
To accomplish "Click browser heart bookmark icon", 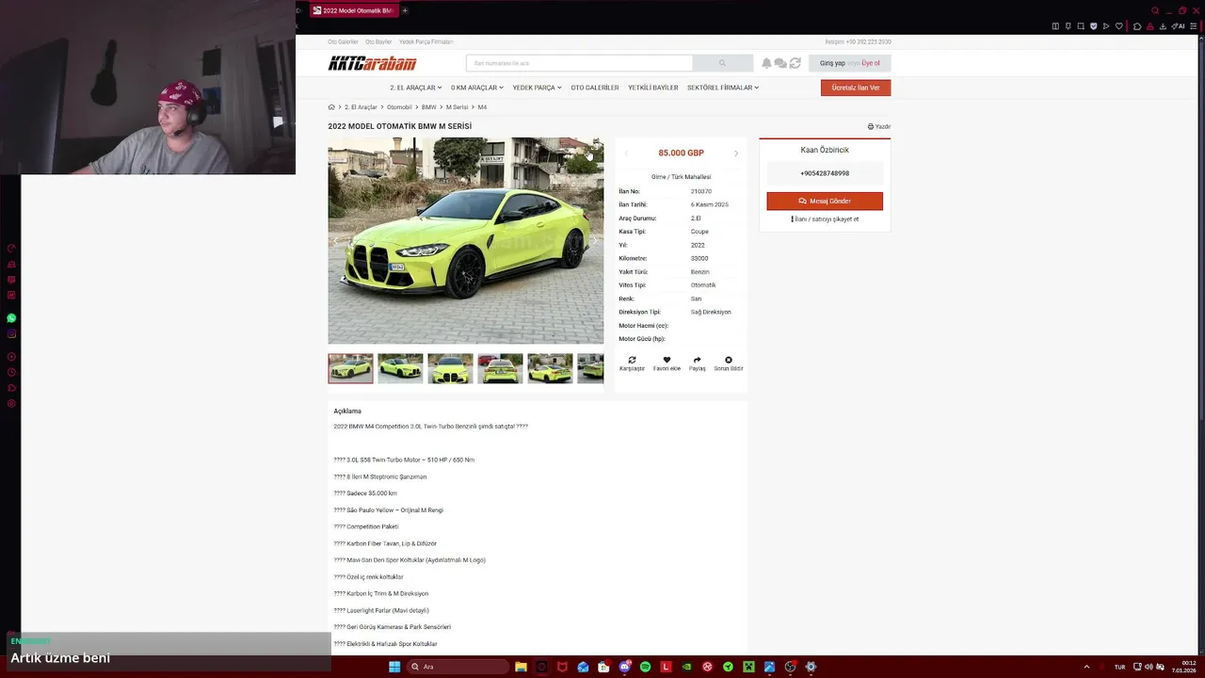I will point(1118,26).
